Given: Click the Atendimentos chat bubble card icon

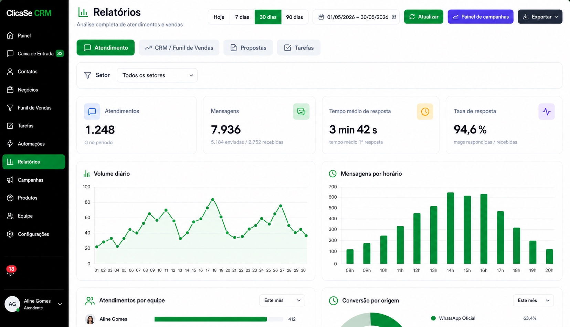Looking at the screenshot, I should click(92, 111).
